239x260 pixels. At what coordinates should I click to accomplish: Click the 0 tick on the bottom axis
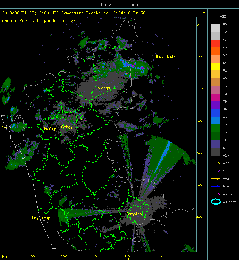pos(96,256)
